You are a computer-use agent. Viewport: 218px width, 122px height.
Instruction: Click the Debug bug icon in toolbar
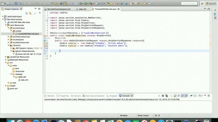tap(81, 4)
